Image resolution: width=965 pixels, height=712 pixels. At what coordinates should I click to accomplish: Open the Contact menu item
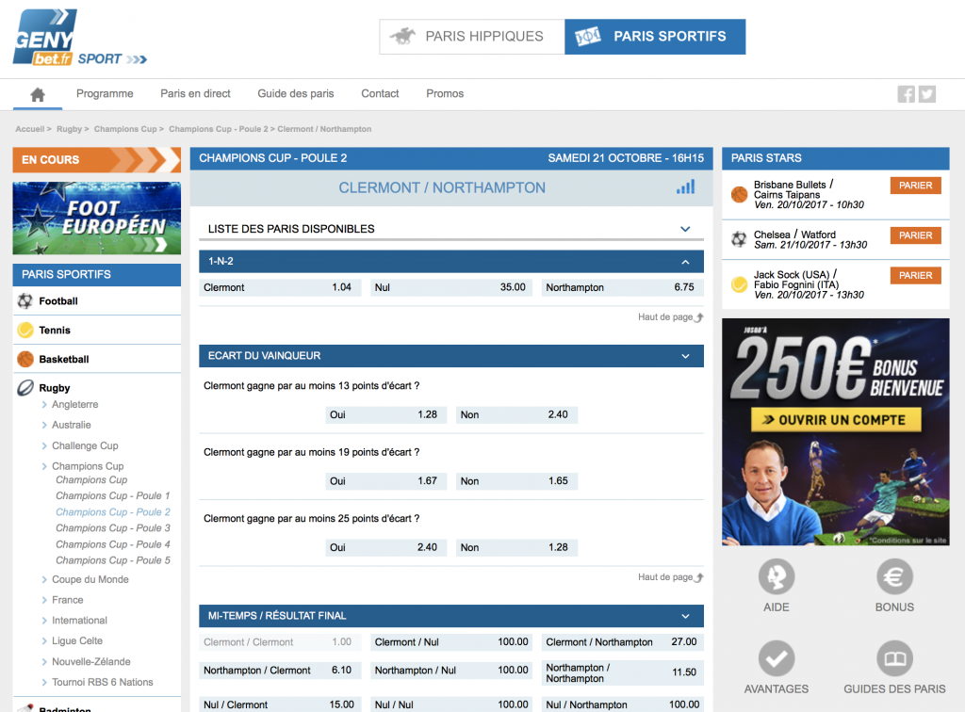coord(380,93)
